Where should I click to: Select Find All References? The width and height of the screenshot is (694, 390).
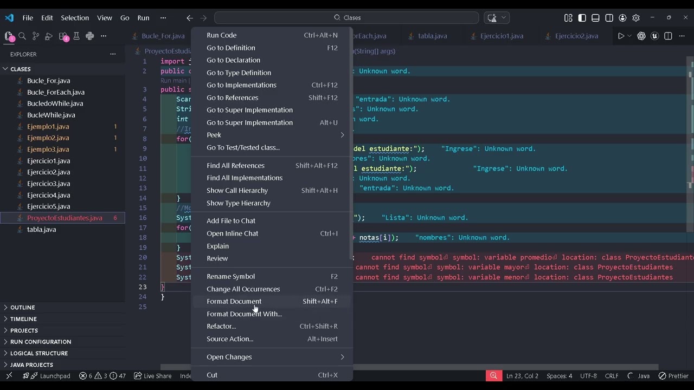tap(272, 166)
